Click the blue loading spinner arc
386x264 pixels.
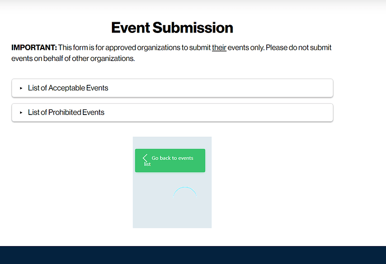185,192
